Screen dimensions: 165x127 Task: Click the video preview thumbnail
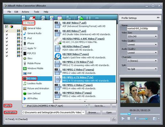coord(140,92)
